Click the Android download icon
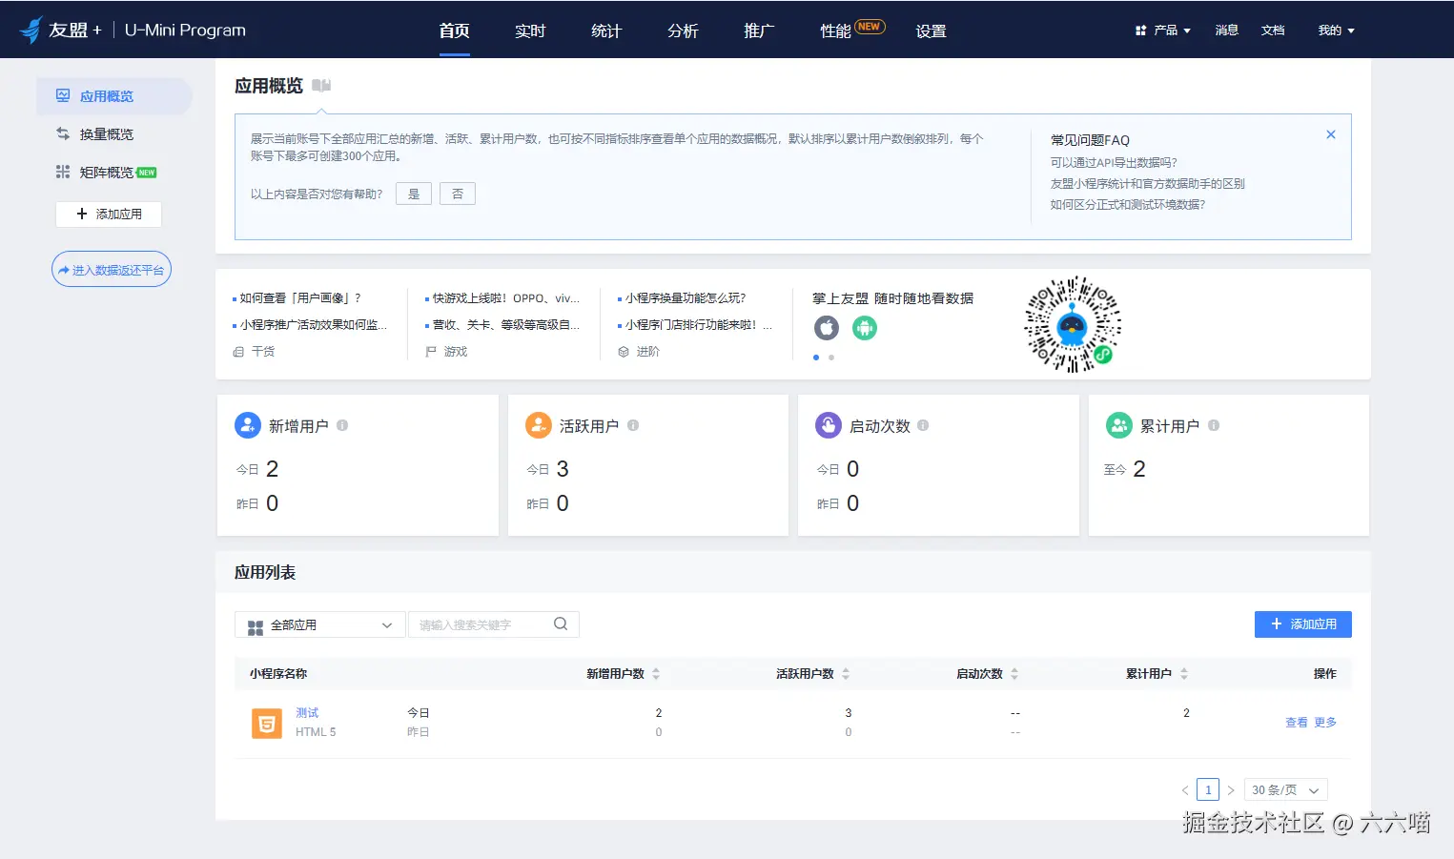1454x859 pixels. point(865,328)
